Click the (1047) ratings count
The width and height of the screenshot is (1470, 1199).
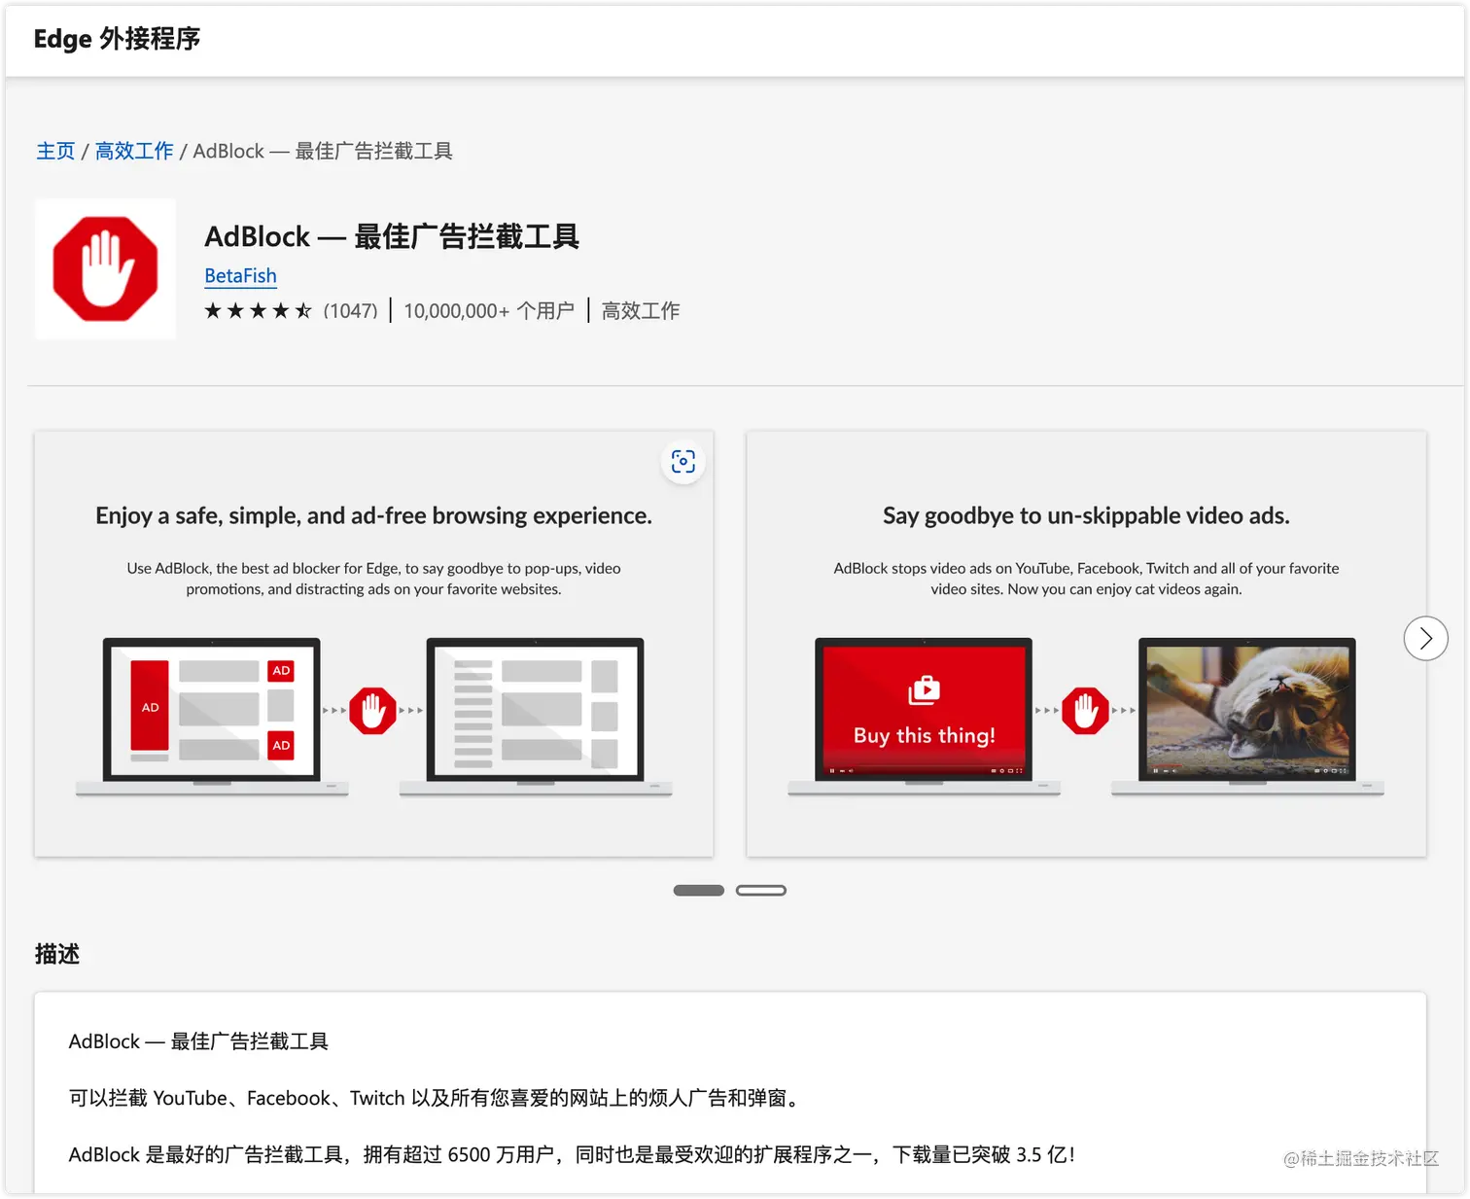tap(350, 311)
